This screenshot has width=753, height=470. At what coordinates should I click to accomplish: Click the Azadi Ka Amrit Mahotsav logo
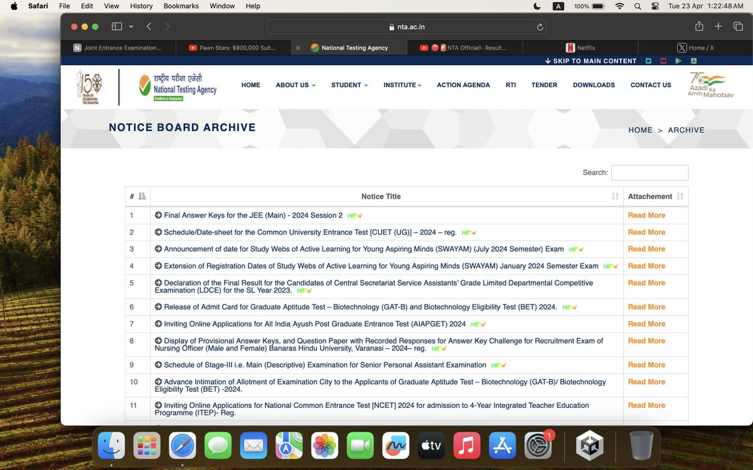tap(711, 85)
